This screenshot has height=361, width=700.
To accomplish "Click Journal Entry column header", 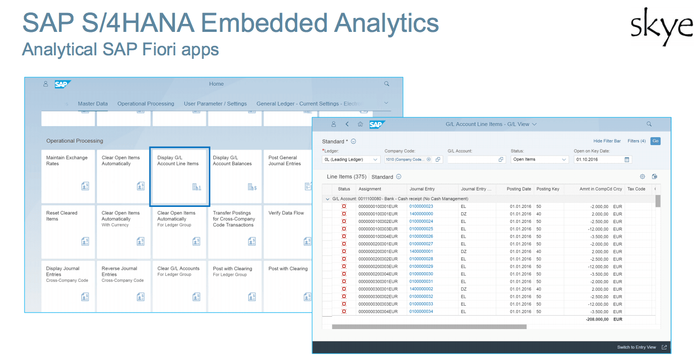I will click(432, 189).
